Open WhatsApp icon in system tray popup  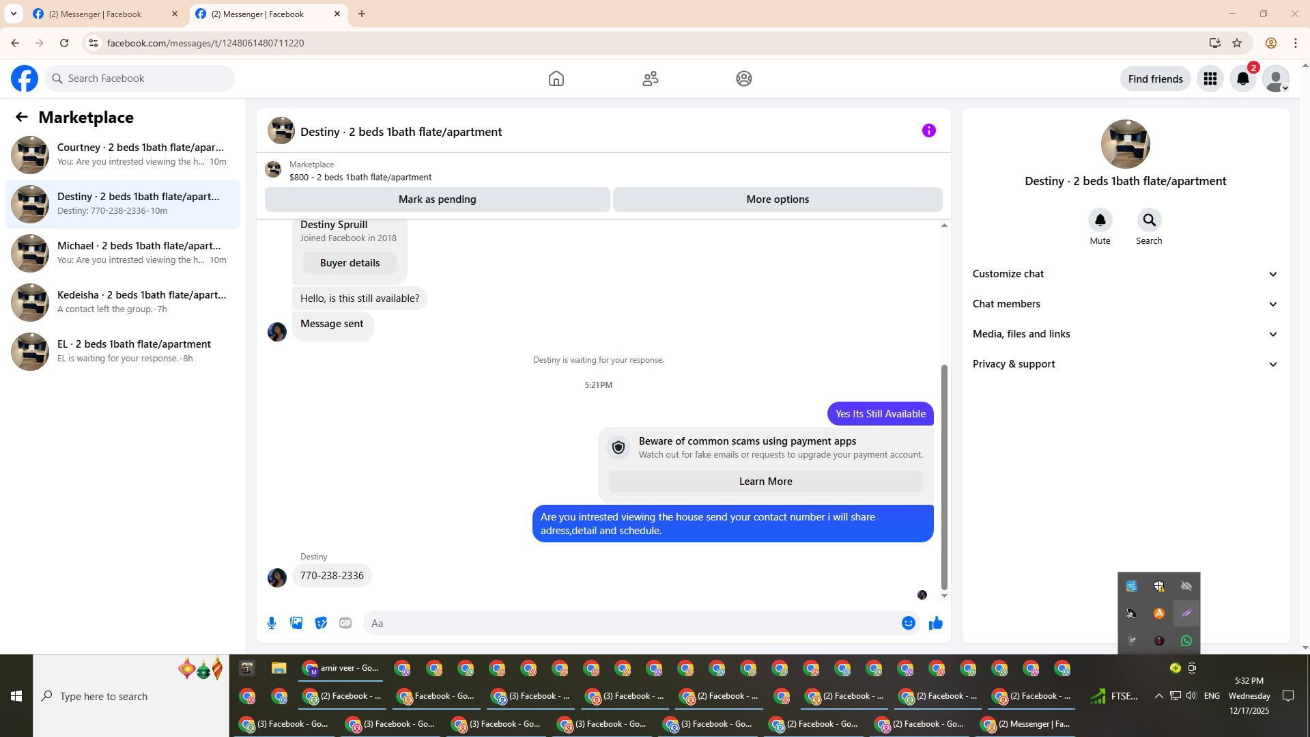[1186, 641]
